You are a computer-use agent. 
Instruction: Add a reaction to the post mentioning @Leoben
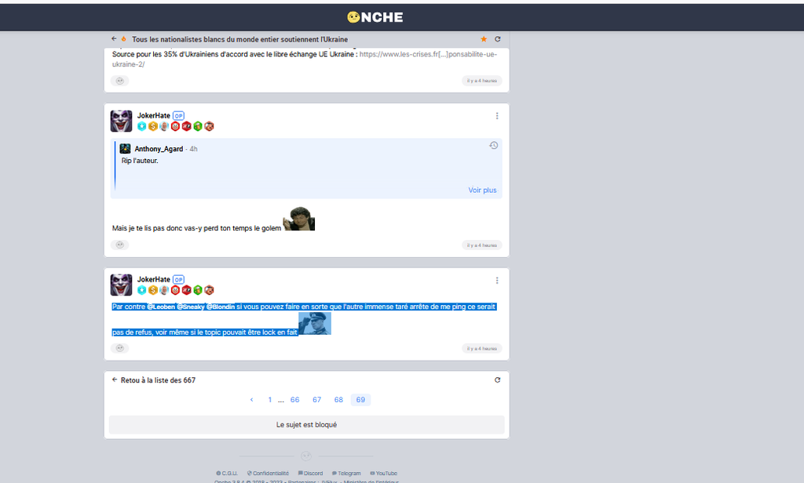[119, 348]
